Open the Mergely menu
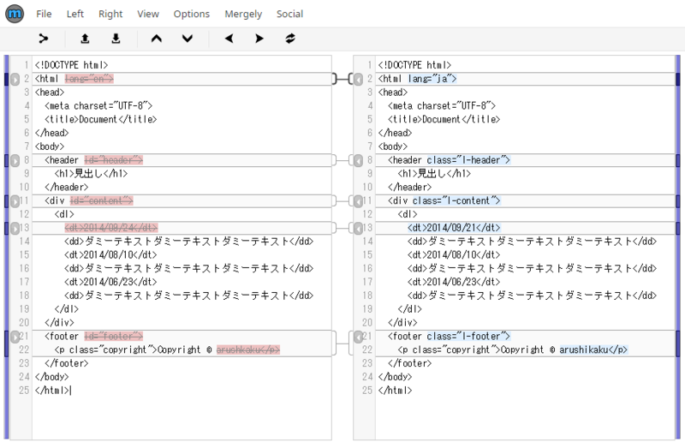The height and width of the screenshot is (448, 685). 243,14
